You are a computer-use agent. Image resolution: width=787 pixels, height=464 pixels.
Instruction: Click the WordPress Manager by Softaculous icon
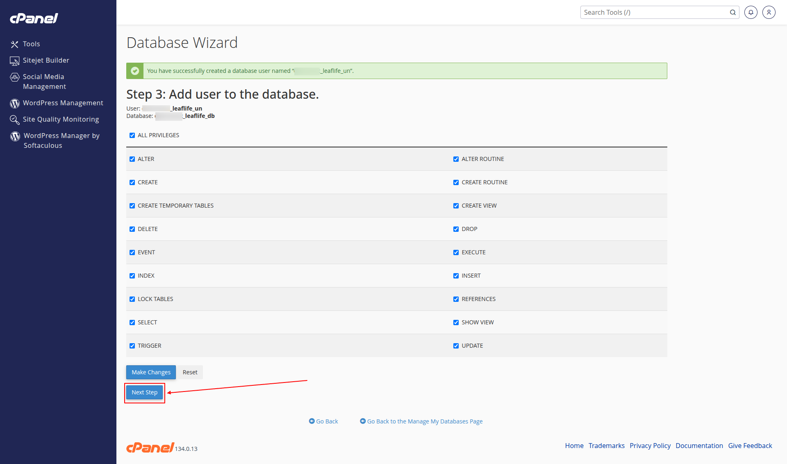15,136
